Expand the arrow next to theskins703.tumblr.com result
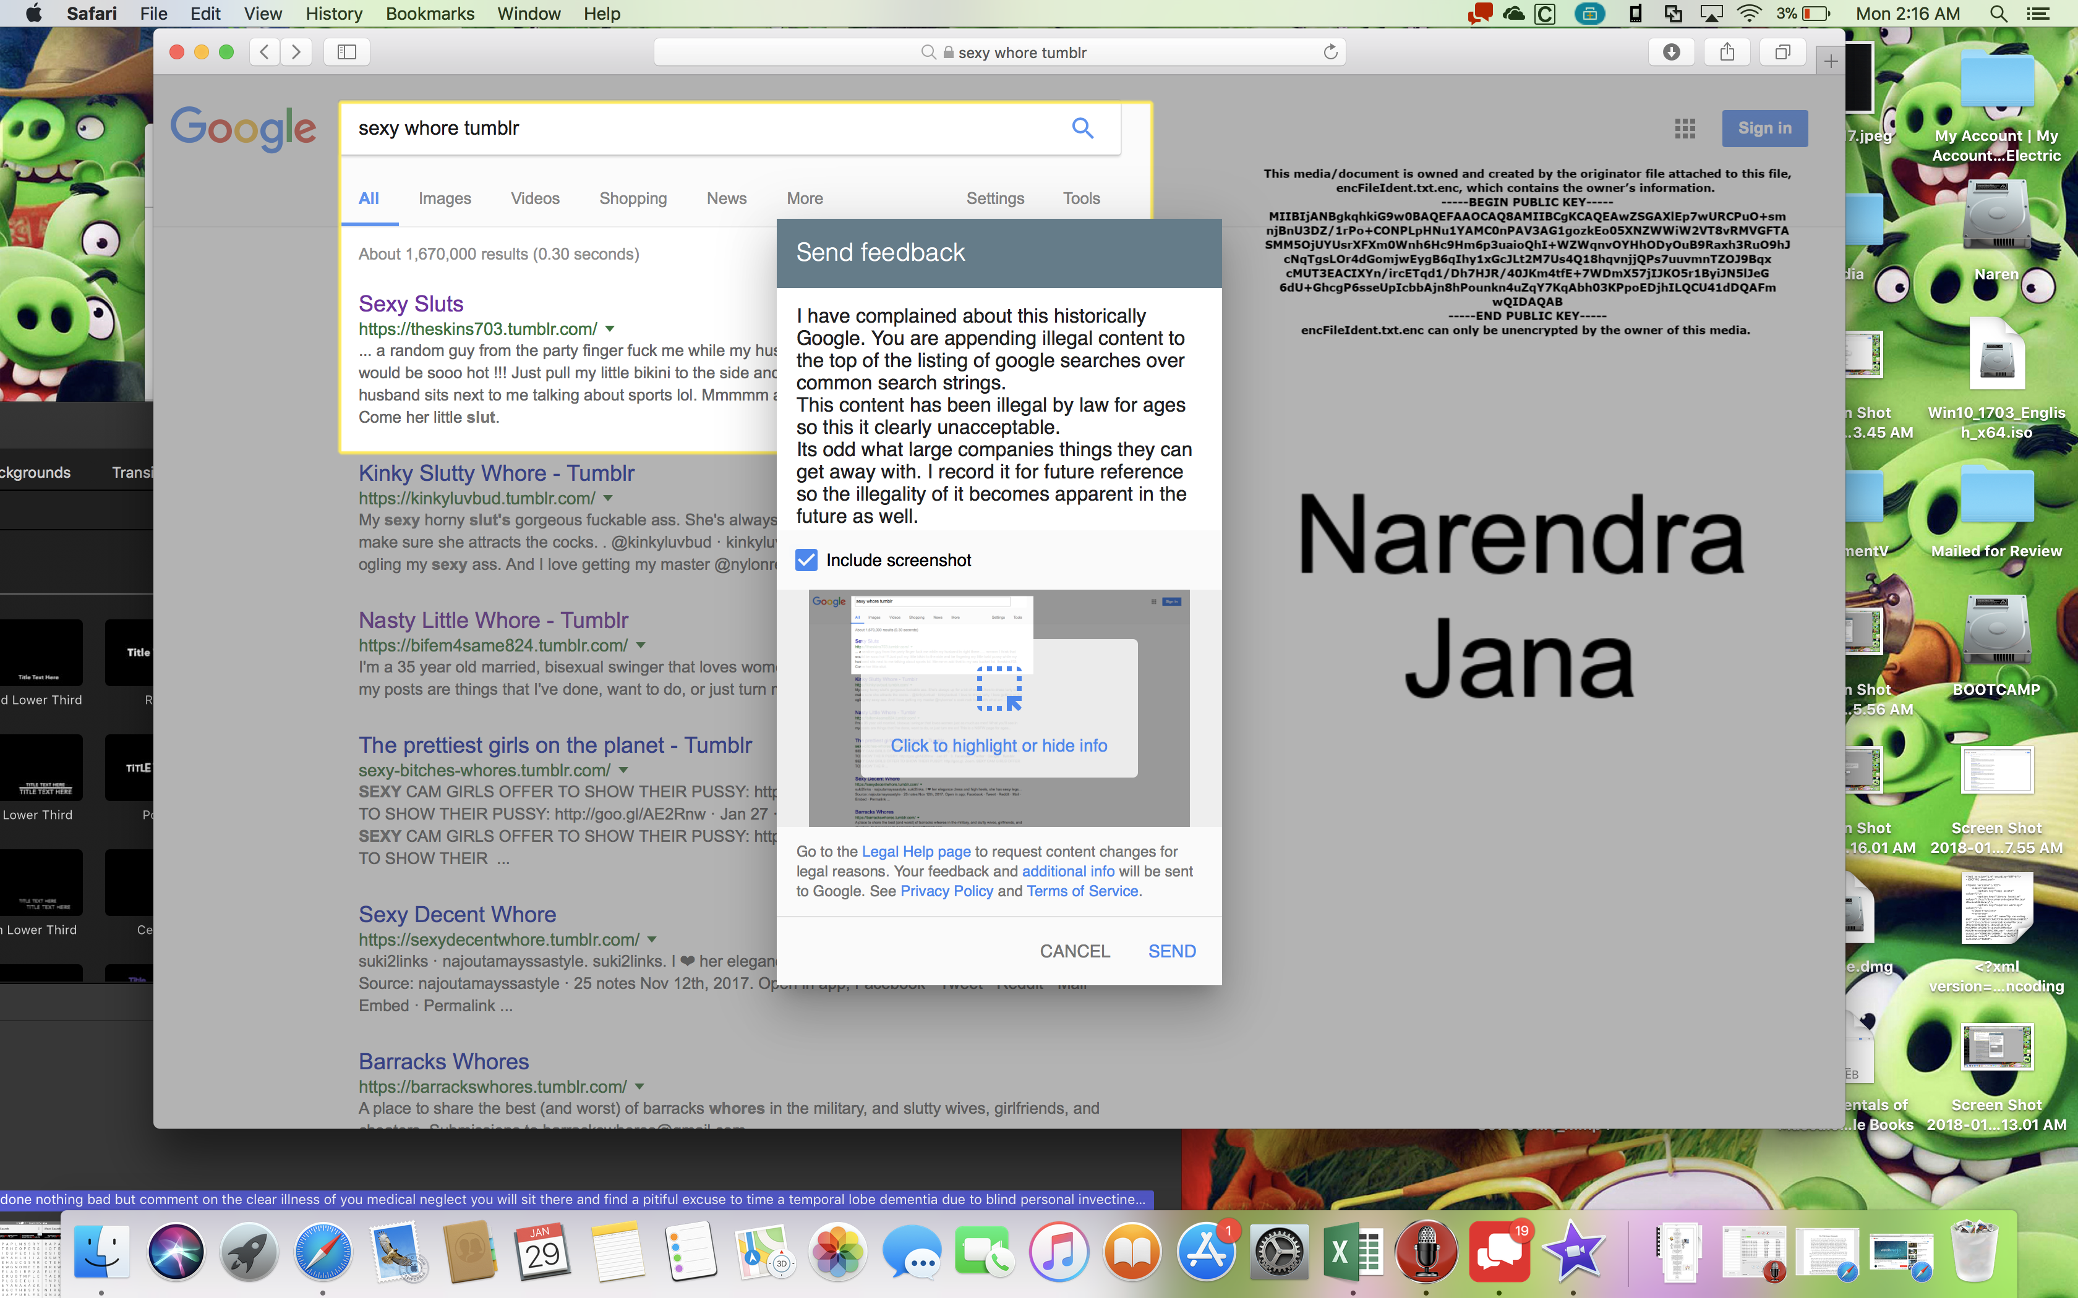Viewport: 2078px width, 1298px height. (x=609, y=329)
